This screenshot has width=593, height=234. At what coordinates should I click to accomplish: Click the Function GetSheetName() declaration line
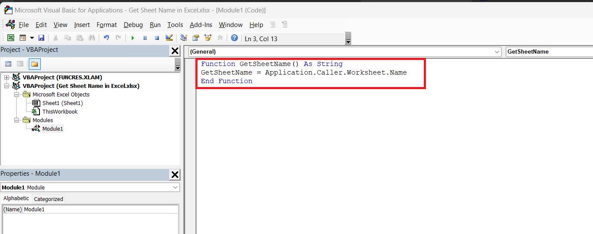(272, 64)
